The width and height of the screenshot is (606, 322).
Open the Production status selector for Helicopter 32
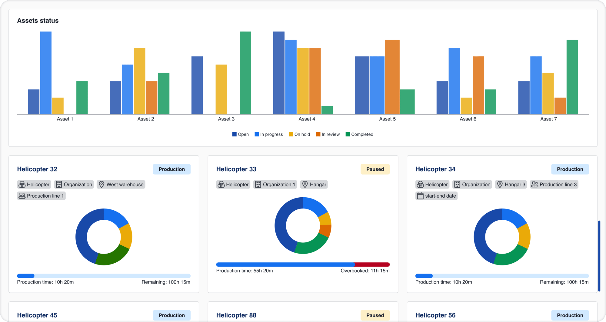pos(171,169)
